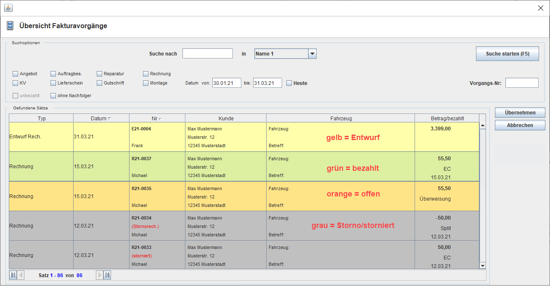The height and width of the screenshot is (286, 550).
Task: Check the Rechnung filter checkbox
Action: pyautogui.click(x=146, y=74)
